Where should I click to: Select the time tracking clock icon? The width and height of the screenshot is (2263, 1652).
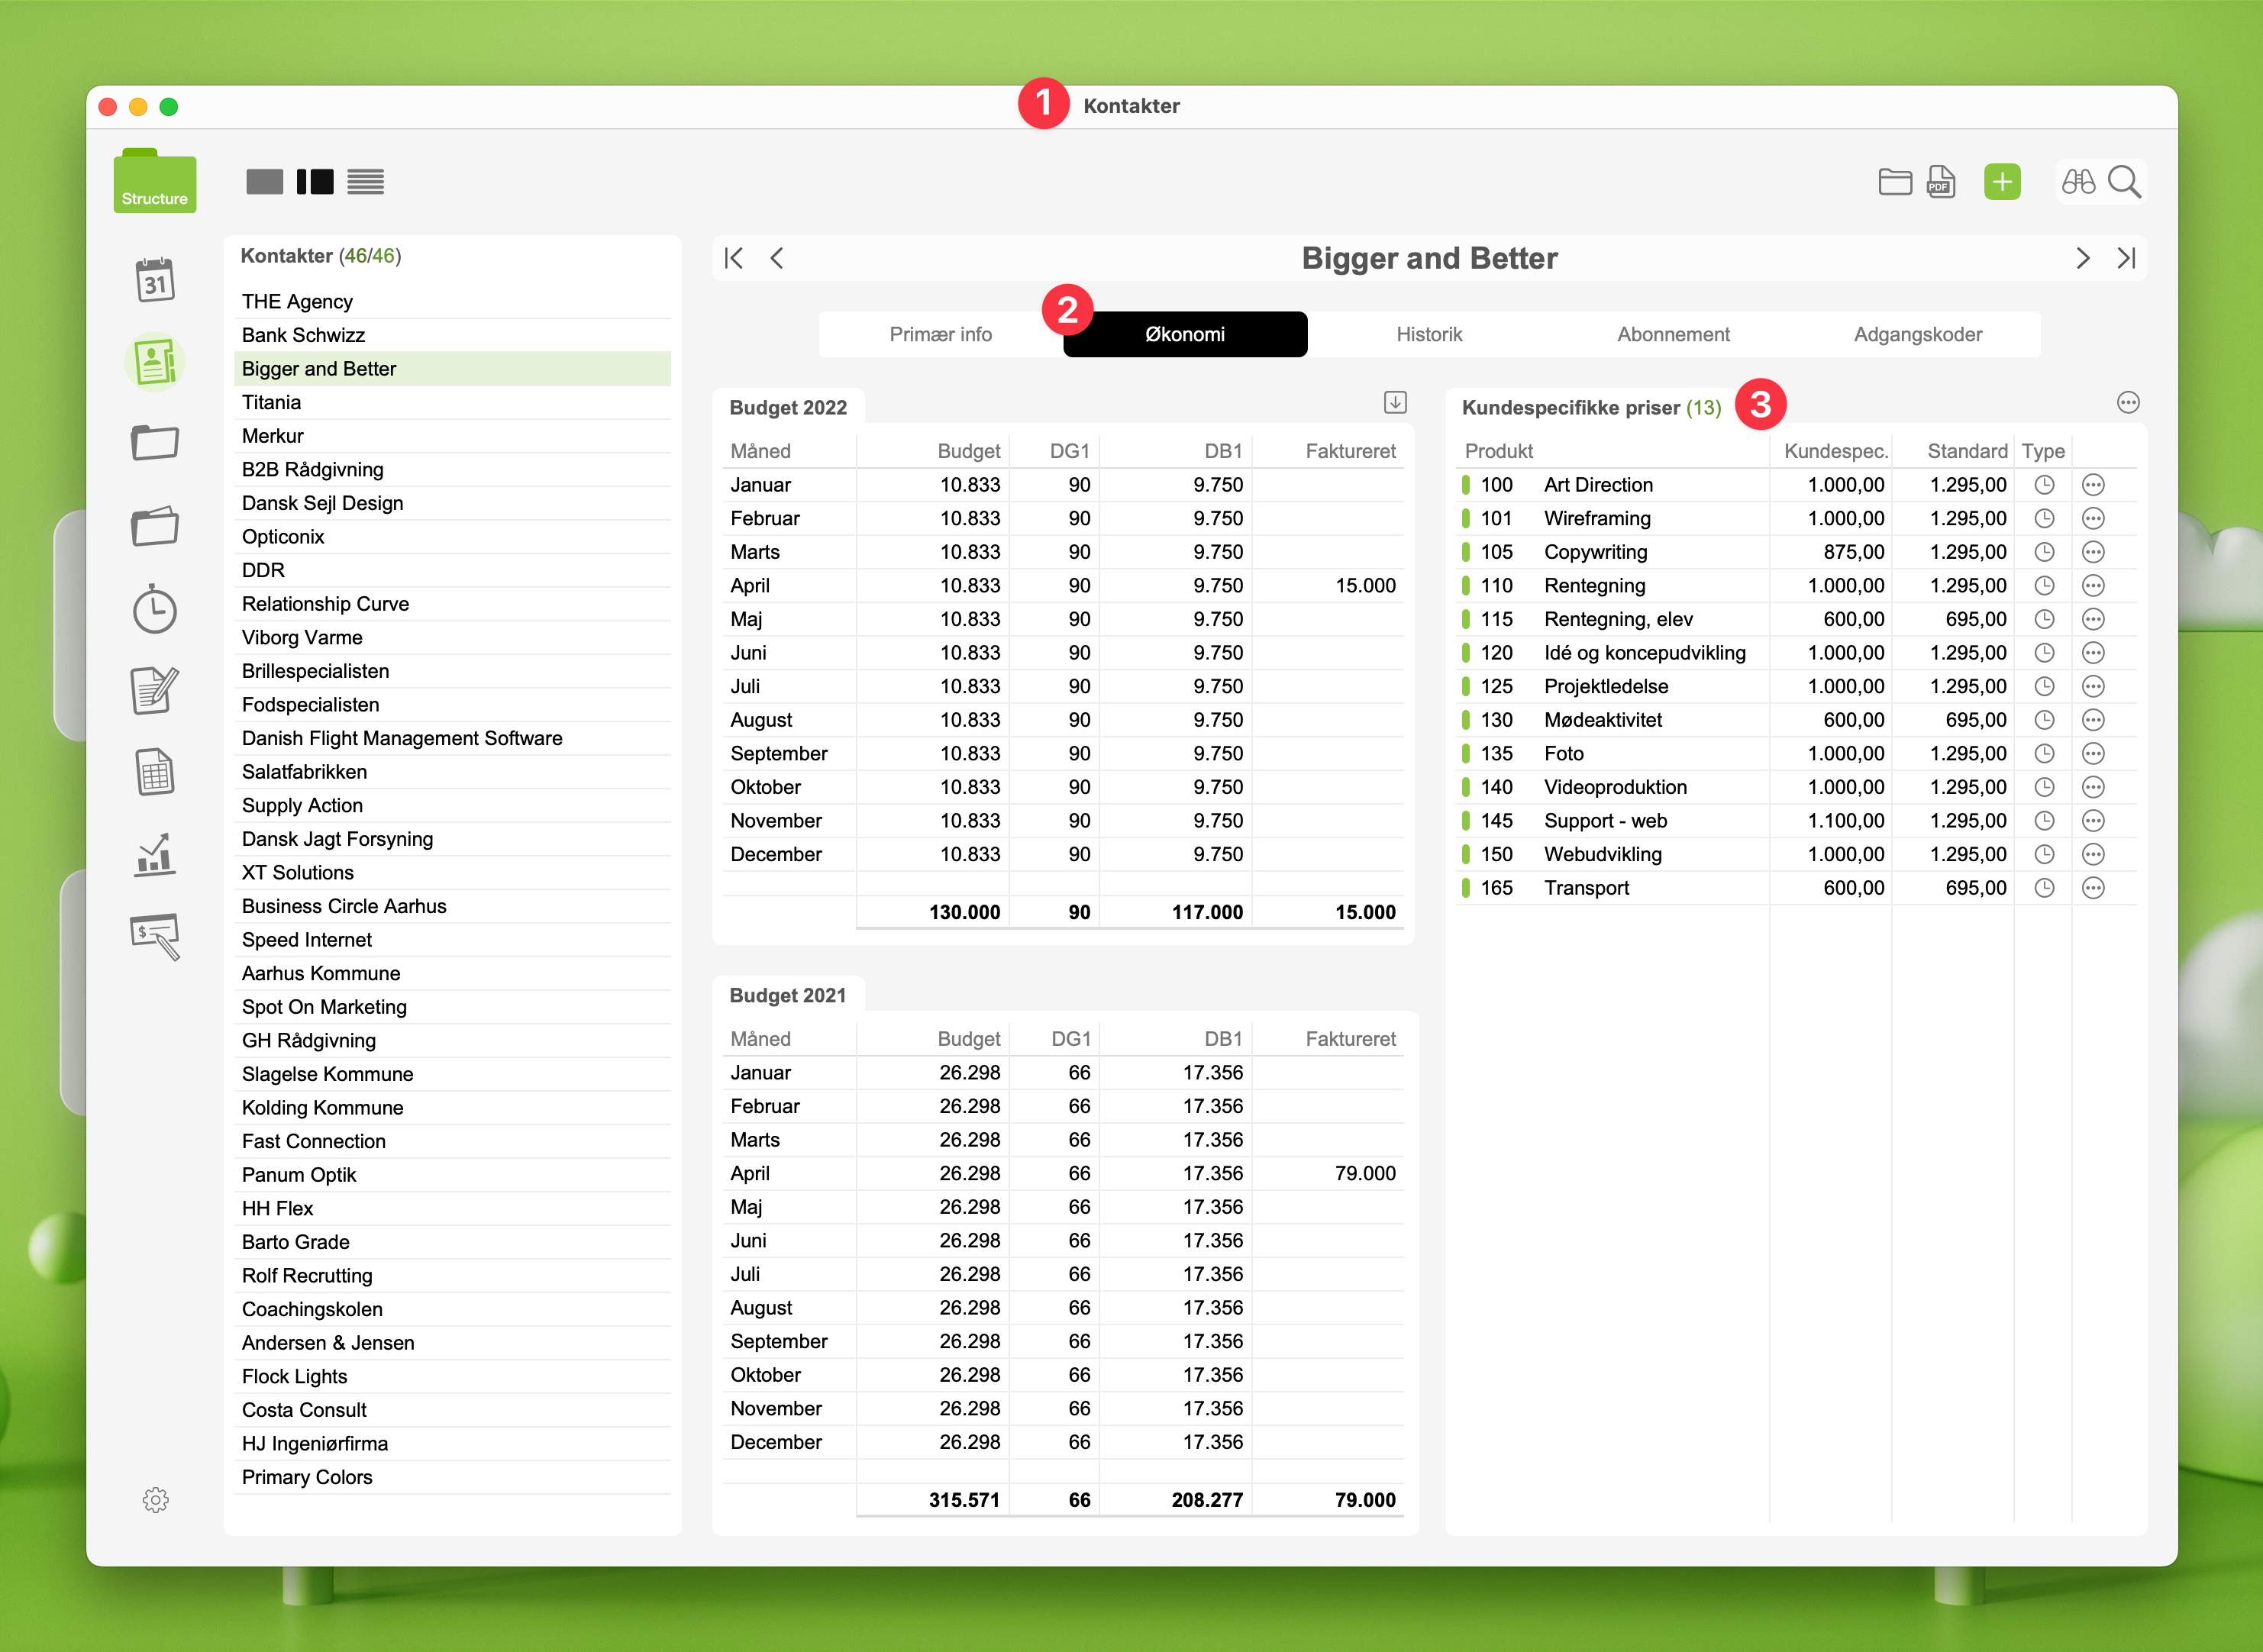[x=155, y=609]
